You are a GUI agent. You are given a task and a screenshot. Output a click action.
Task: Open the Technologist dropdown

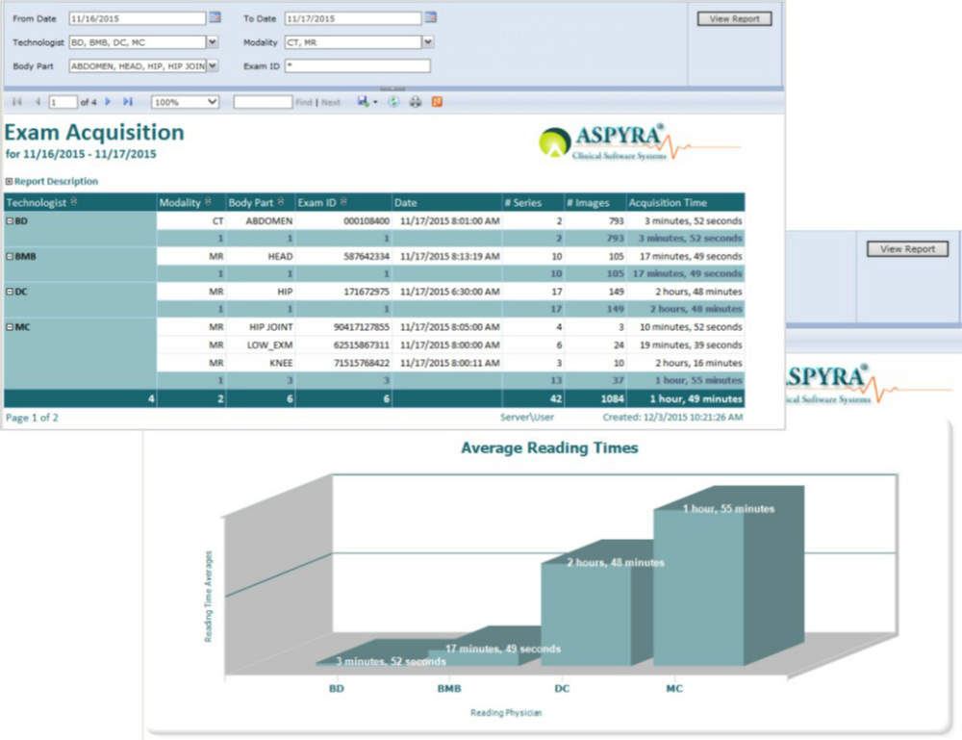(213, 42)
